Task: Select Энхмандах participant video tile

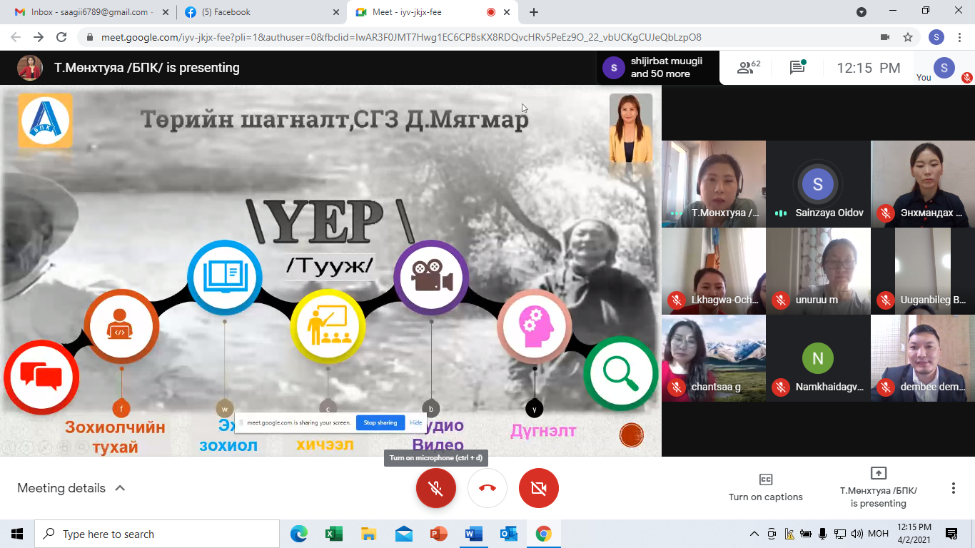Action: pos(923,184)
